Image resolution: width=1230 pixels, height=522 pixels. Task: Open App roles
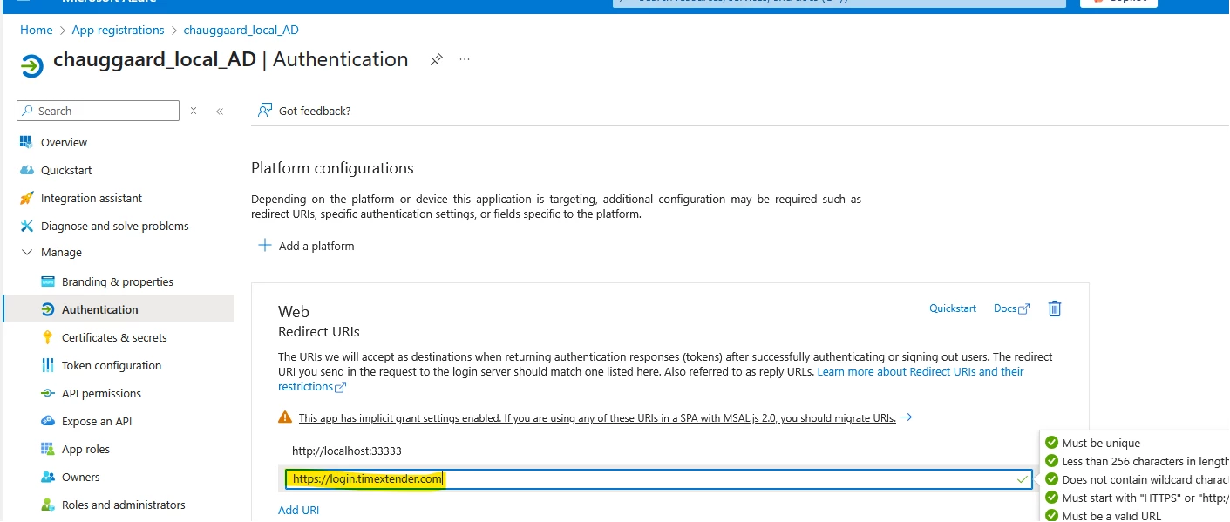(85, 449)
